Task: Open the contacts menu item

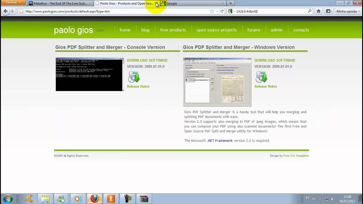Action: tap(301, 30)
